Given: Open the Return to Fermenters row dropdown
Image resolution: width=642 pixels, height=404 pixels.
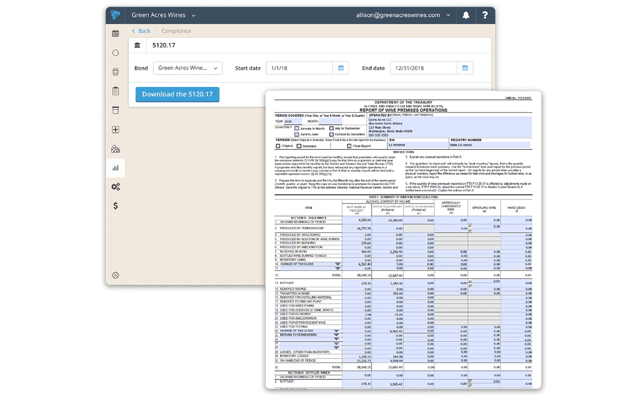Looking at the screenshot, I should tap(336, 335).
